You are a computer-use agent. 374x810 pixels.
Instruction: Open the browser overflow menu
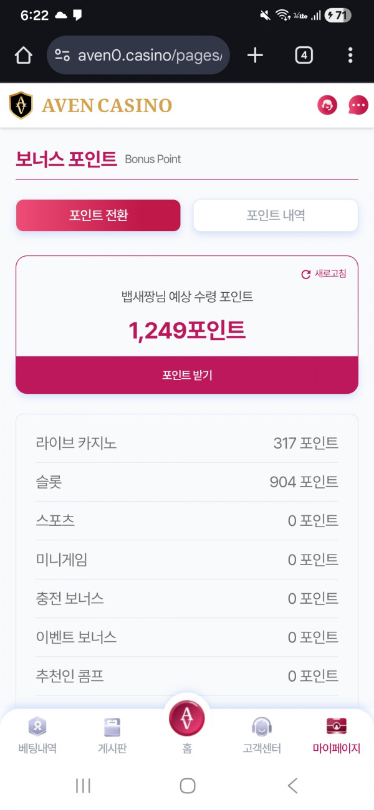coord(350,55)
